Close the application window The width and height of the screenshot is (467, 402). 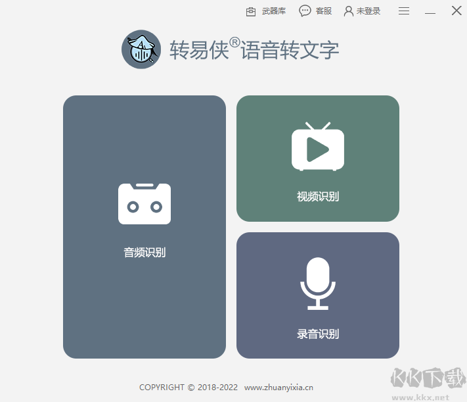pos(456,11)
